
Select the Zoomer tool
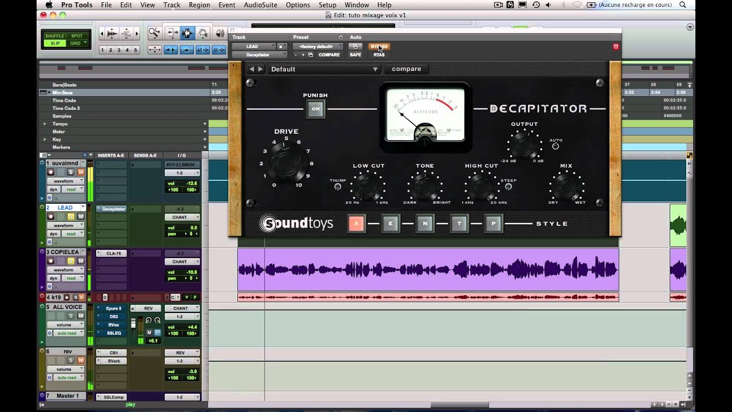point(154,33)
